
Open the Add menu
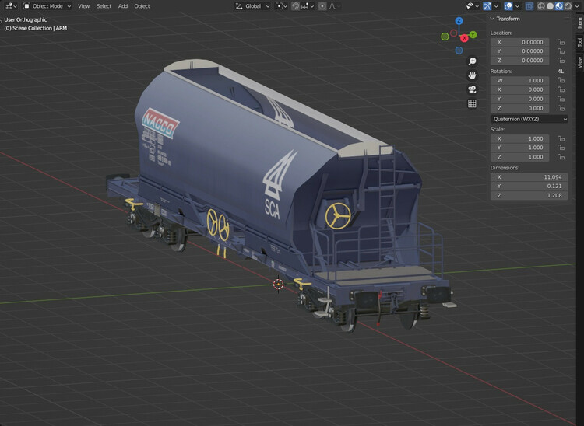pyautogui.click(x=123, y=6)
